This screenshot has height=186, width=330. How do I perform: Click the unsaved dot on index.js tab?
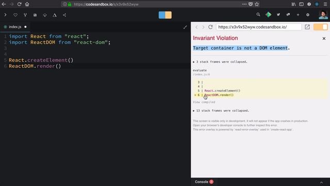tap(25, 27)
